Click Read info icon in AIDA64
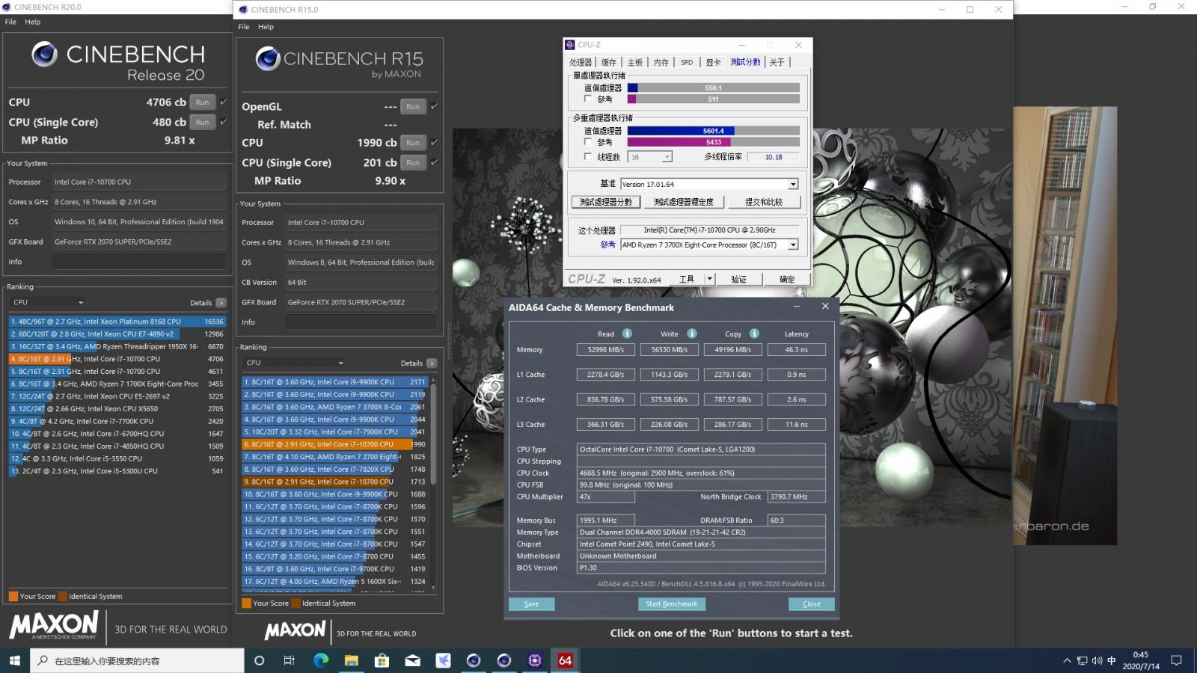 [x=627, y=334]
